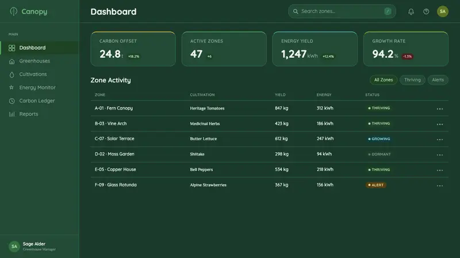This screenshot has width=460, height=258.
Task: Click the +18.2% carbon offset badge
Action: tap(133, 56)
